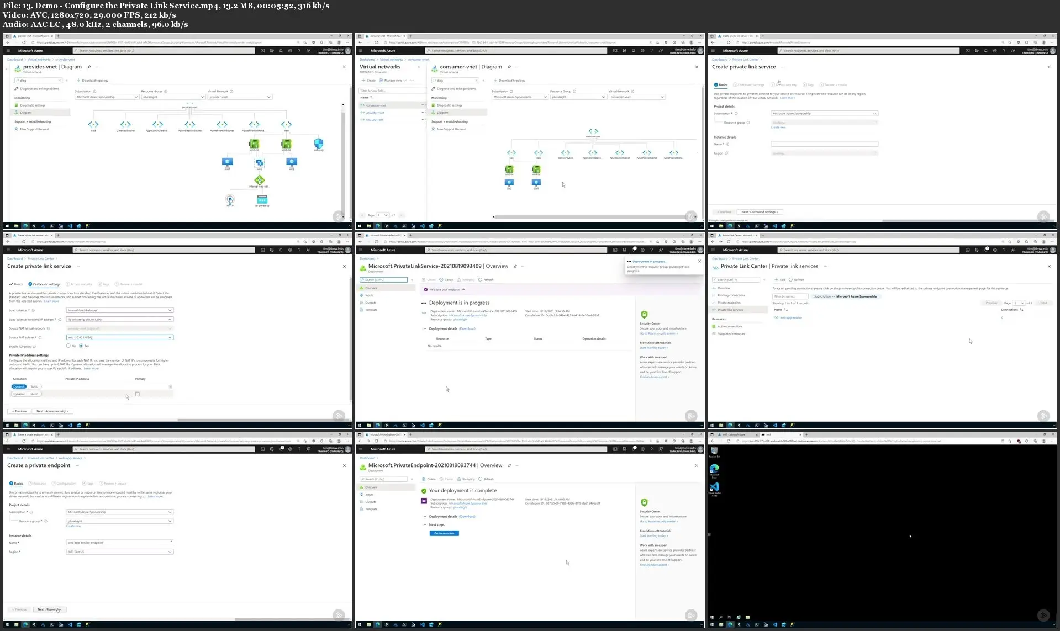
Task: Pin the consumer-vnet Diagram blade using pin icon
Action: point(509,67)
